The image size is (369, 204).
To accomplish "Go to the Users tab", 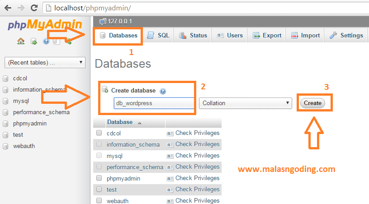I will [229, 36].
